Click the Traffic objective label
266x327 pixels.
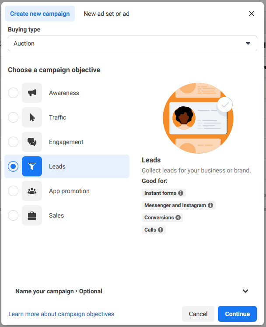tap(58, 117)
